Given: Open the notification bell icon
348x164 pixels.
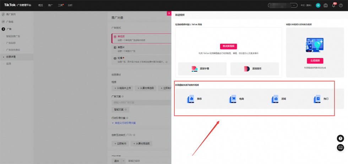Looking at the screenshot, I should (x=333, y=5).
